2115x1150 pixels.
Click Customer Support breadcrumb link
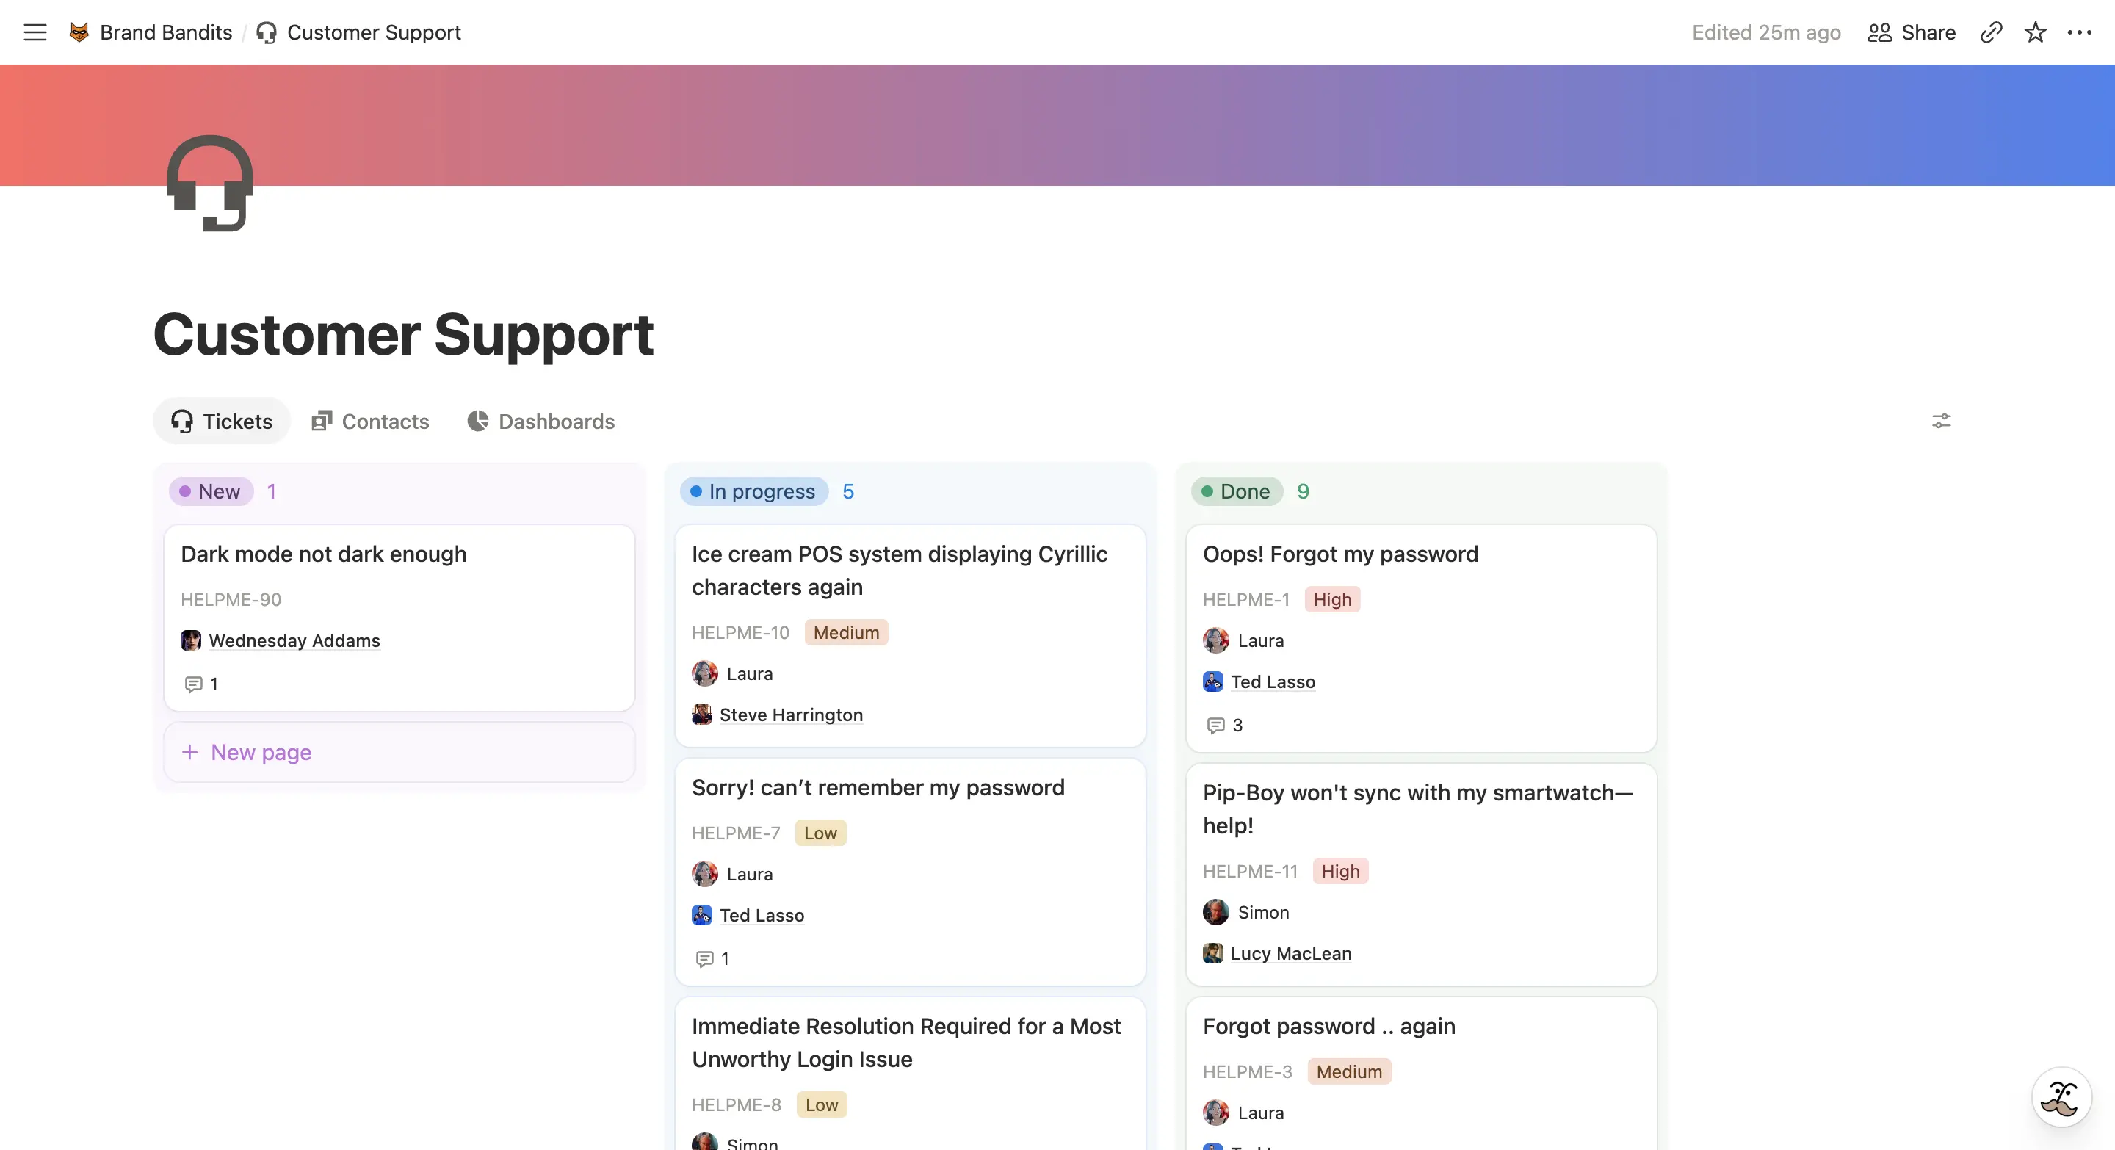374,32
